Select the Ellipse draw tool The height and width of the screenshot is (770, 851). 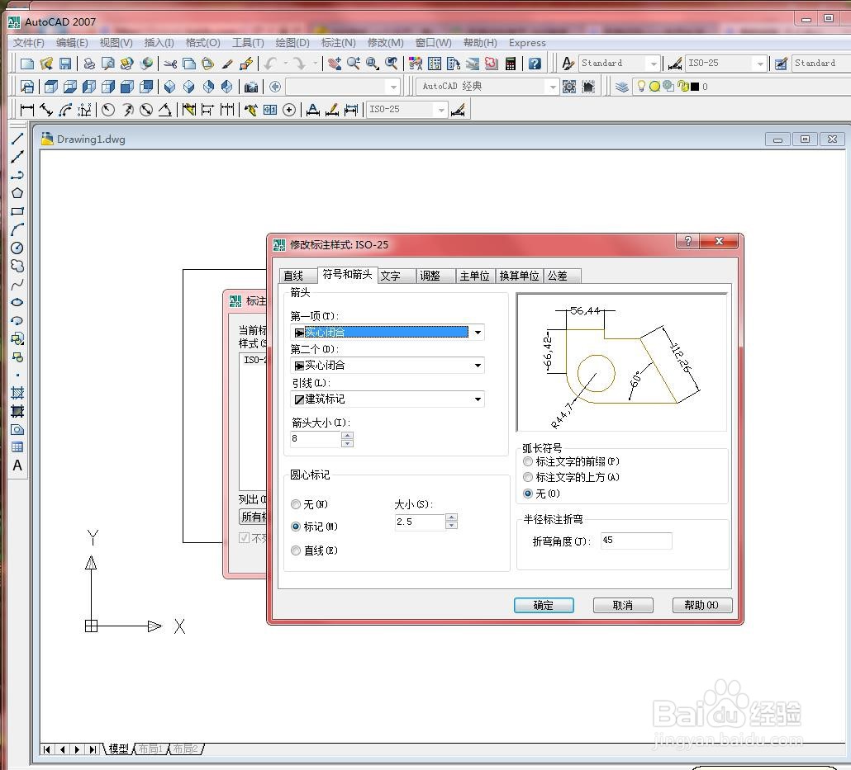(17, 302)
